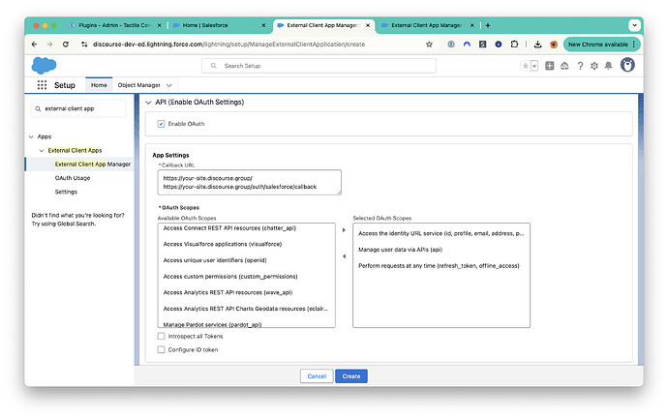Select OAuth Usage in sidebar
Image resolution: width=668 pixels, height=419 pixels.
73,178
